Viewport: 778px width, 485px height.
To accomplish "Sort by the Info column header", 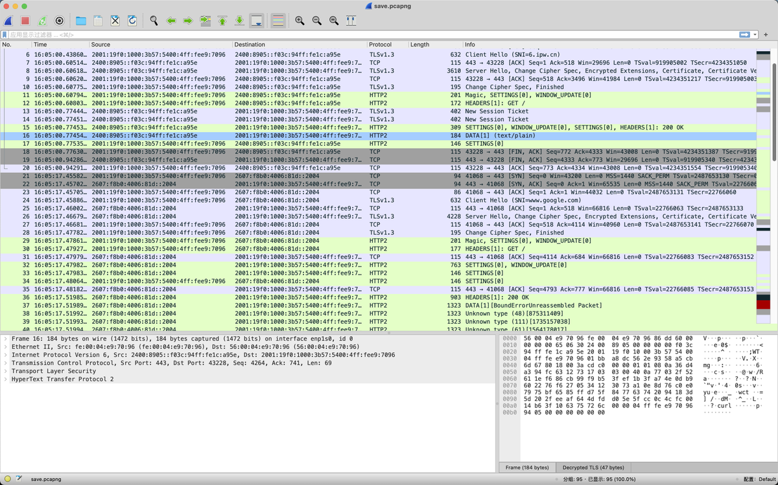I will click(609, 45).
